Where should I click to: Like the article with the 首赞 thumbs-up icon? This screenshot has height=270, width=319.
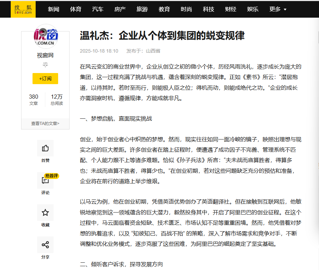[x=45, y=149]
